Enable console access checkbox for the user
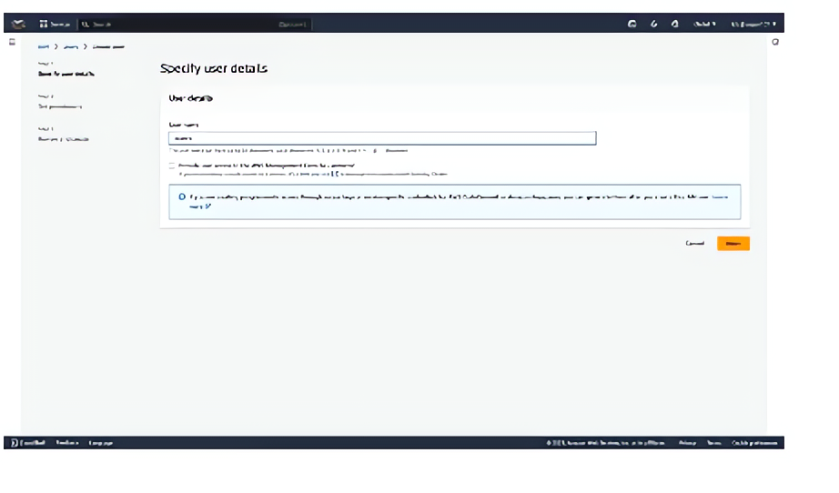Screen dimensions: 839x493 (172, 166)
